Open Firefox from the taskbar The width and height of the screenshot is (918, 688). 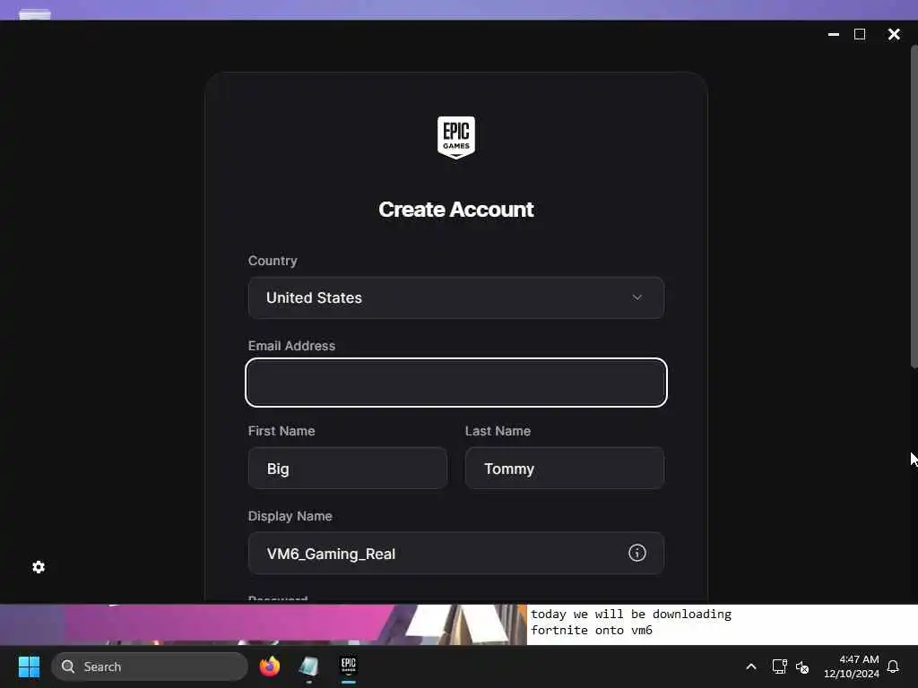(x=269, y=666)
